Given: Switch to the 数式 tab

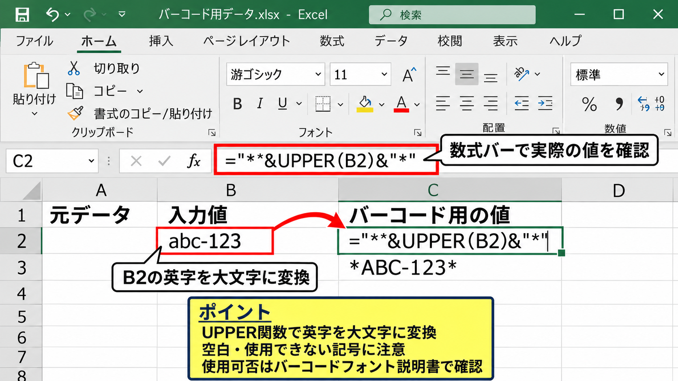Looking at the screenshot, I should click(332, 41).
